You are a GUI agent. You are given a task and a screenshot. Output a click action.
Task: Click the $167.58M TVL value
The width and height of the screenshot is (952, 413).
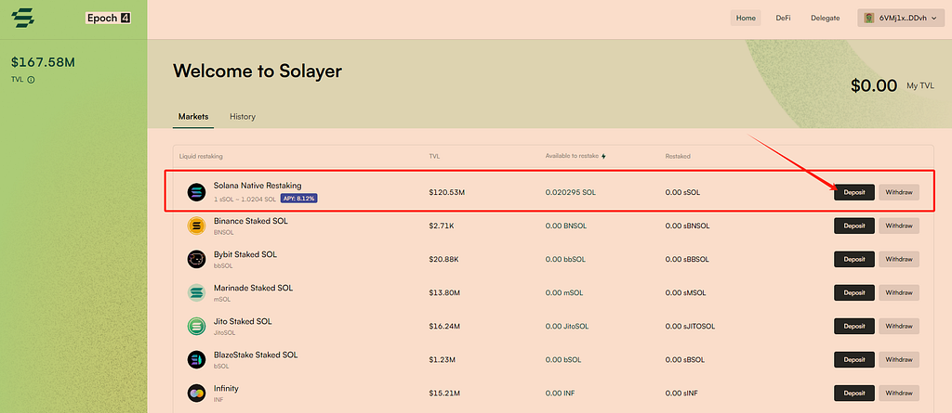point(43,62)
